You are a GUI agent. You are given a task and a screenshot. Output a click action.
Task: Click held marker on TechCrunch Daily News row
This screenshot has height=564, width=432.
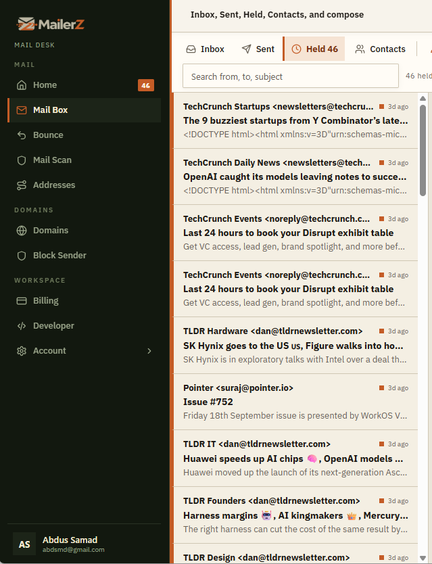(x=382, y=162)
